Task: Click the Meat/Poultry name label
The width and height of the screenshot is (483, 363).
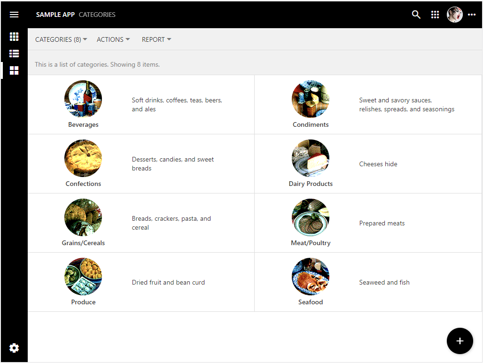Action: tap(311, 243)
